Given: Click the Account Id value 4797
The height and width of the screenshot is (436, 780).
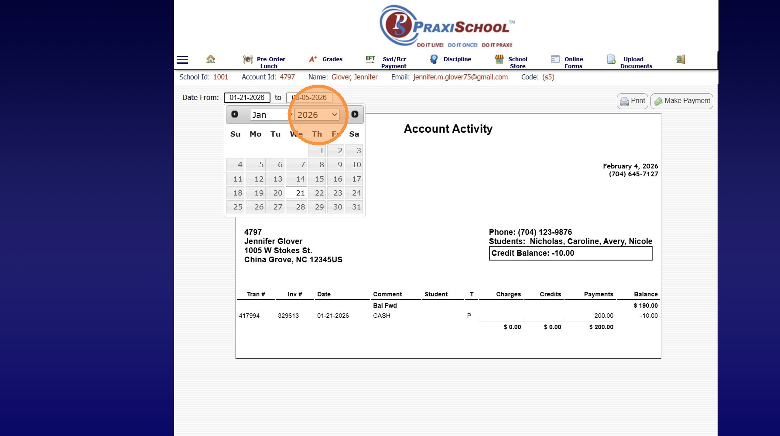Looking at the screenshot, I should tap(287, 77).
